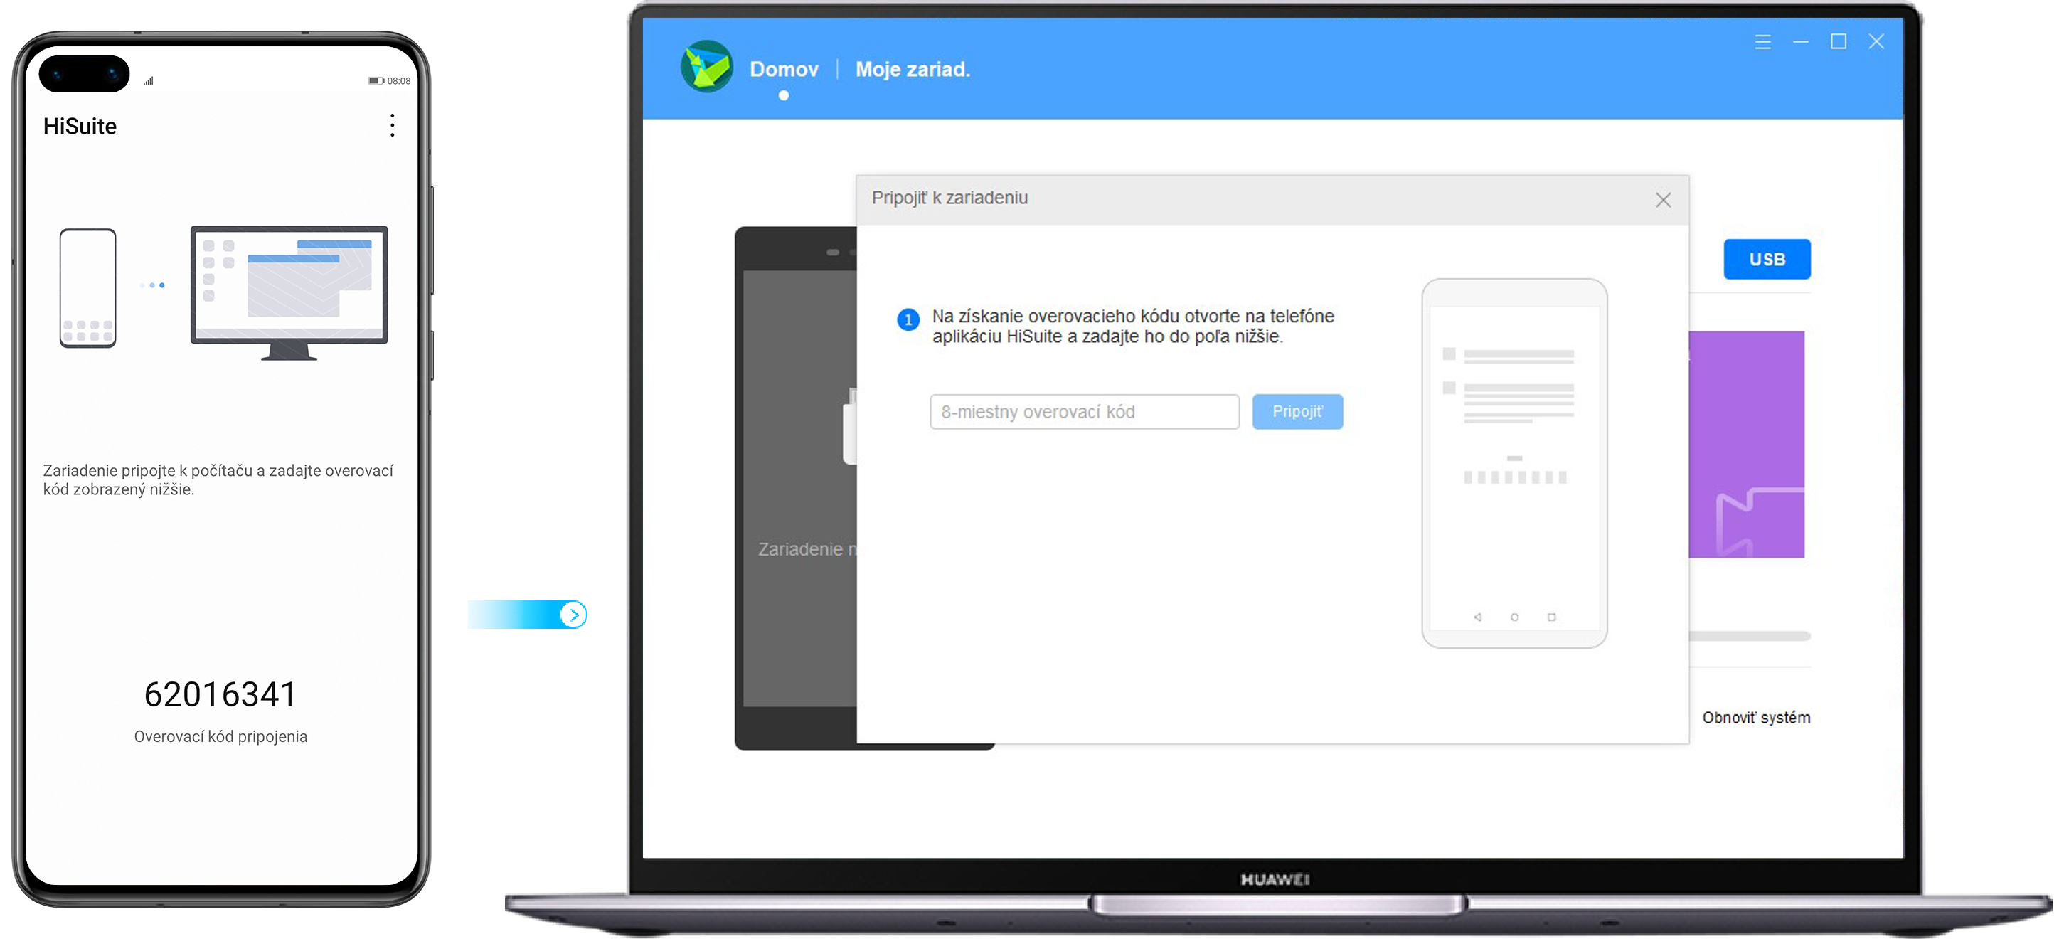
Task: Select the USB connection button
Action: 1767,260
